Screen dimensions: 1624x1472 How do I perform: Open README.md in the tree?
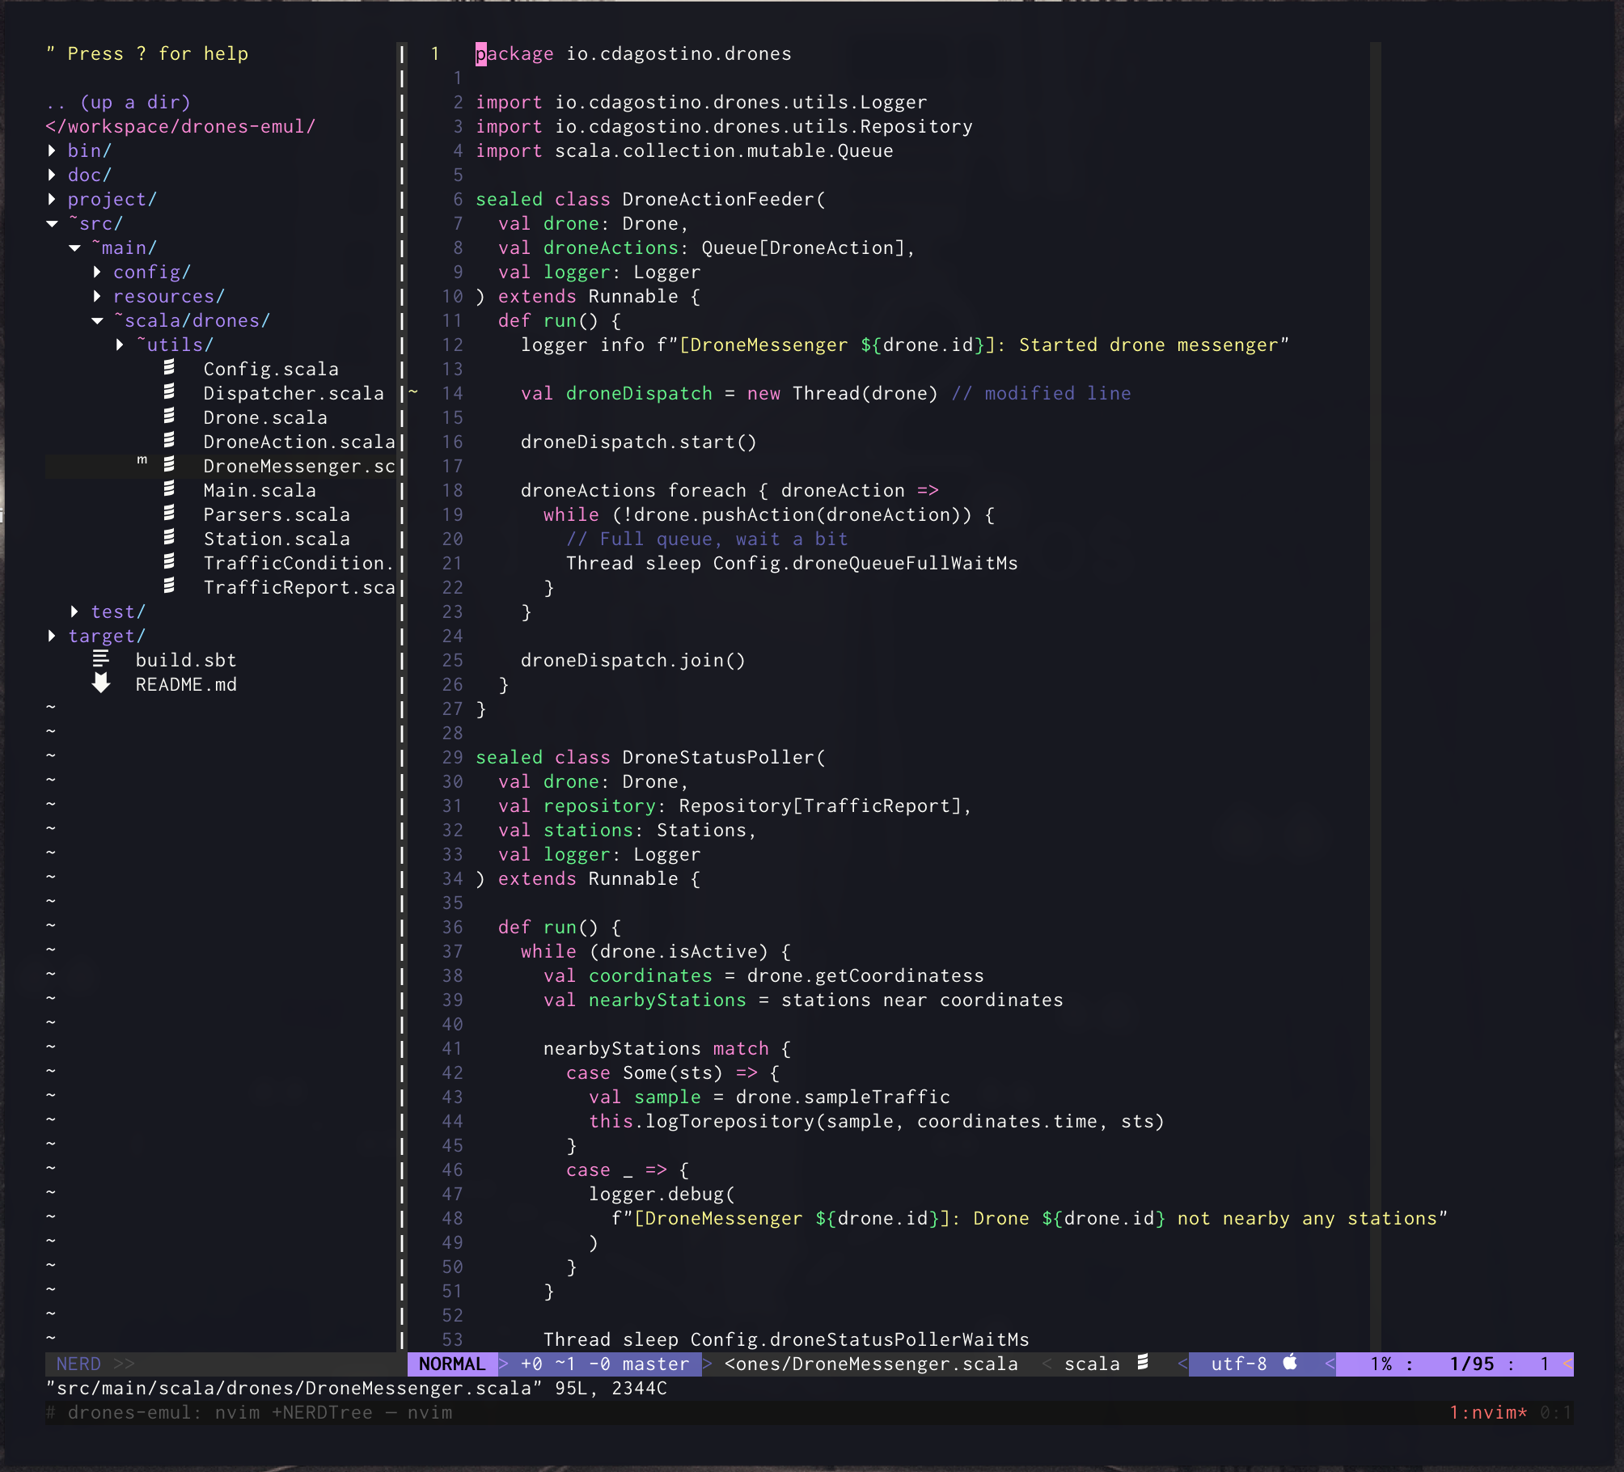point(186,684)
